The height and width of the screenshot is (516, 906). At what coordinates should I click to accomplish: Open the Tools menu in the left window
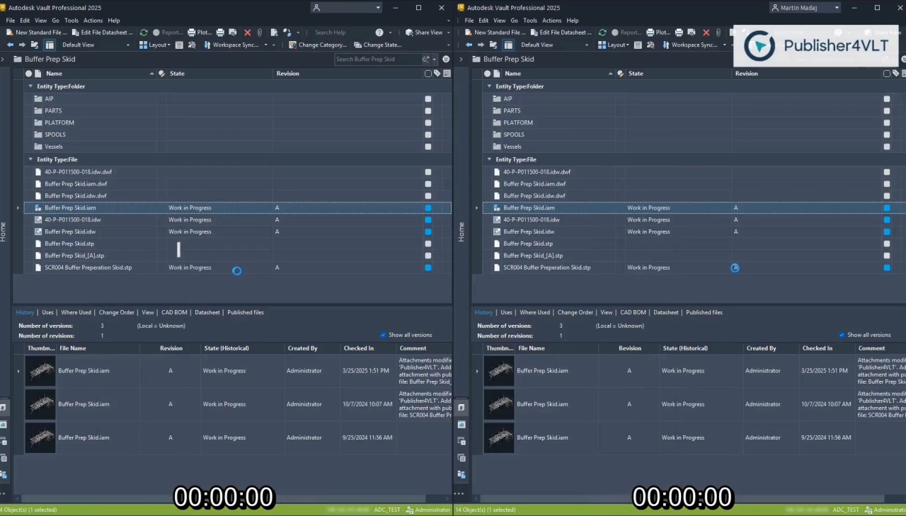[x=71, y=21]
